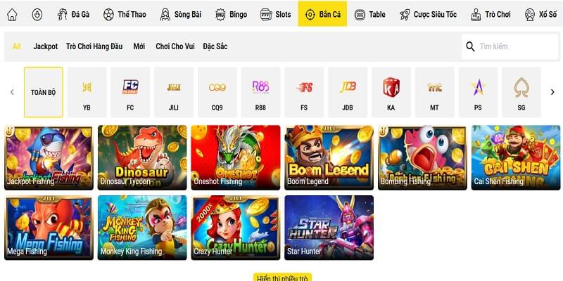Select the FC provider logo

[130, 86]
